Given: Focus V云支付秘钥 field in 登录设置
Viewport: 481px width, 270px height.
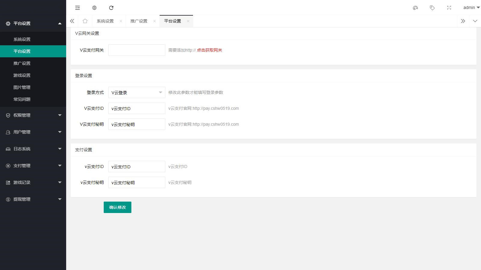Looking at the screenshot, I should (137, 124).
